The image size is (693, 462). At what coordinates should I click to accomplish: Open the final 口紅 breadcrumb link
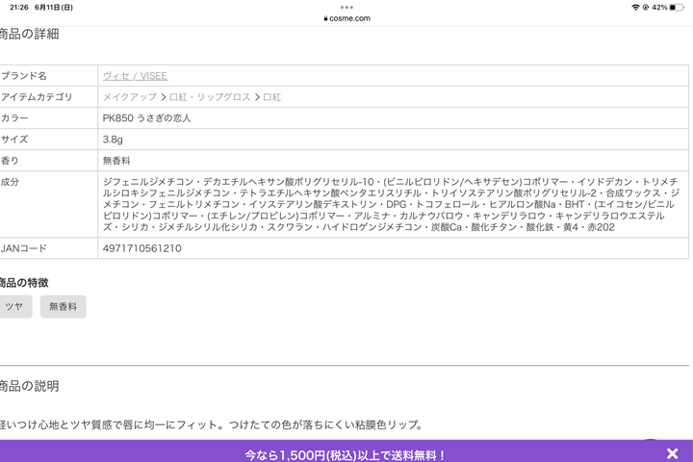(271, 97)
